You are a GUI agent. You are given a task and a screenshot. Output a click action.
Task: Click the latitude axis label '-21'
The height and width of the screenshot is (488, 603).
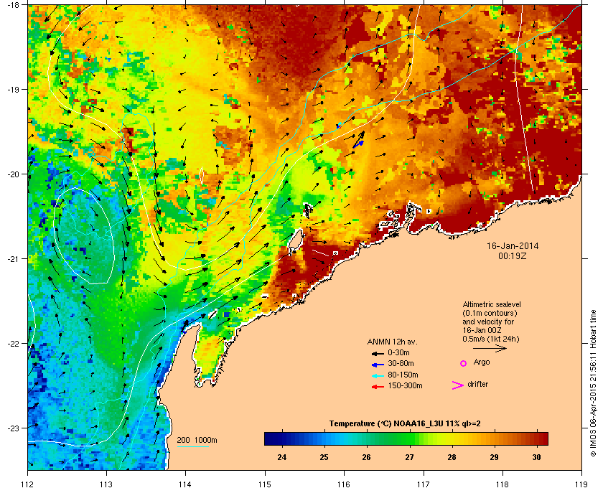pos(14,259)
